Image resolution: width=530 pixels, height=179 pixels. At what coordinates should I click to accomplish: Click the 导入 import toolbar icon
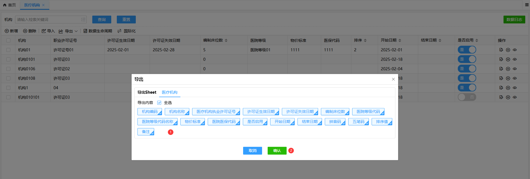pyautogui.click(x=44, y=31)
